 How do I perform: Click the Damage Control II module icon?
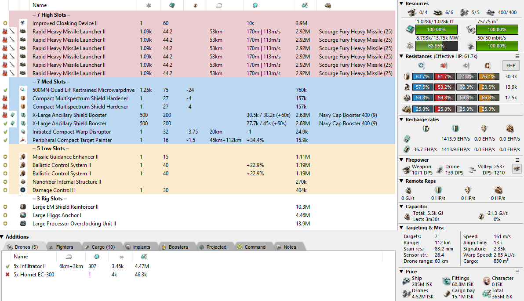pyautogui.click(x=23, y=190)
